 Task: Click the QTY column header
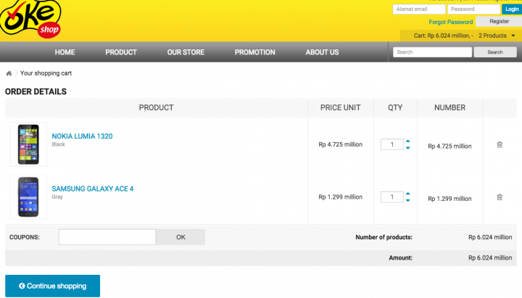tap(395, 107)
